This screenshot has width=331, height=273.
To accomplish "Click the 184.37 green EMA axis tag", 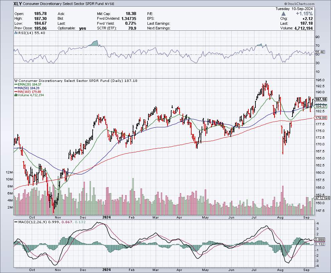I will 321,106.
